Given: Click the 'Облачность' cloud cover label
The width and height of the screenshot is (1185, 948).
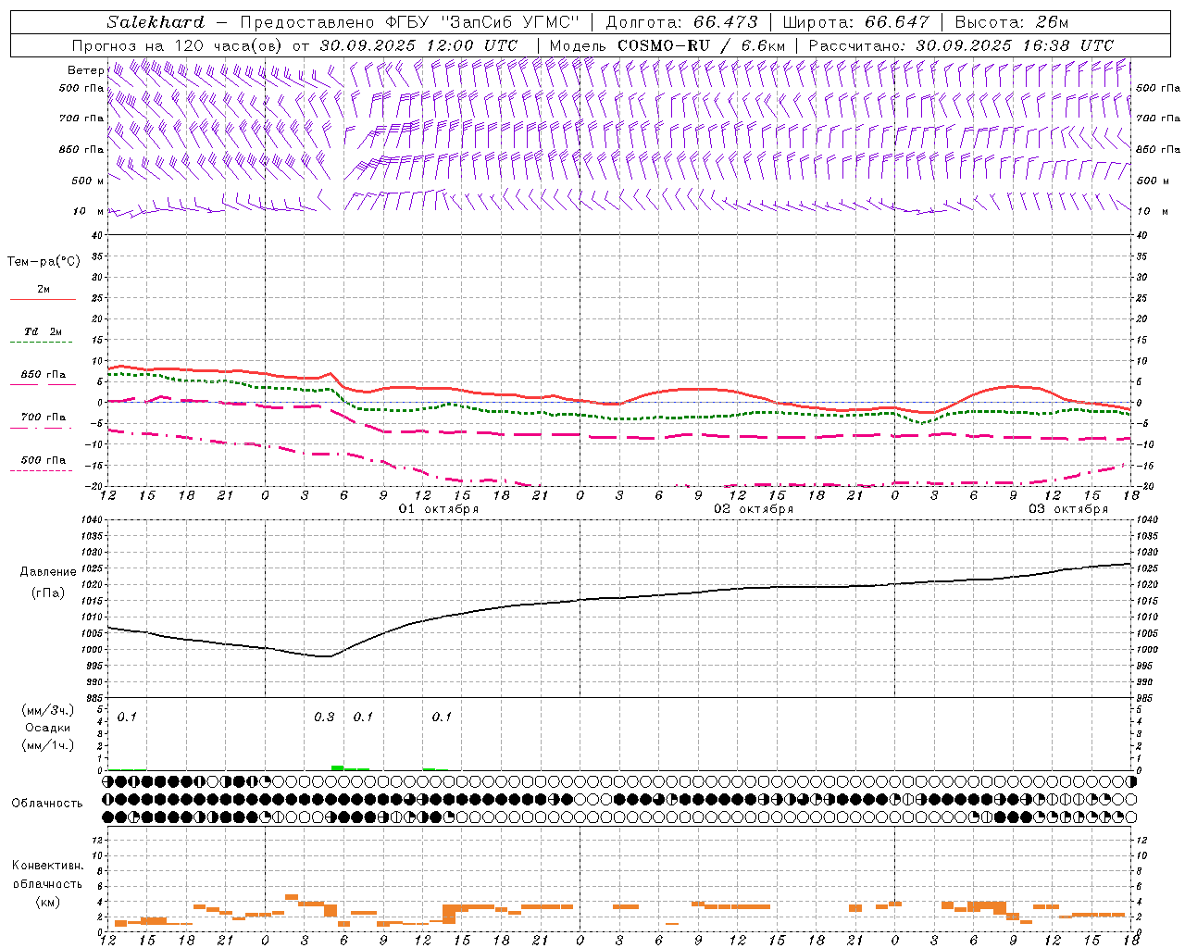Looking at the screenshot, I should [47, 804].
